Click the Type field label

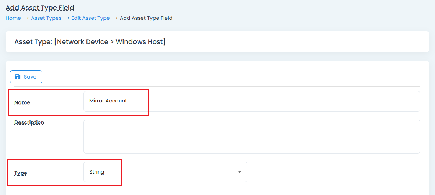click(x=21, y=173)
